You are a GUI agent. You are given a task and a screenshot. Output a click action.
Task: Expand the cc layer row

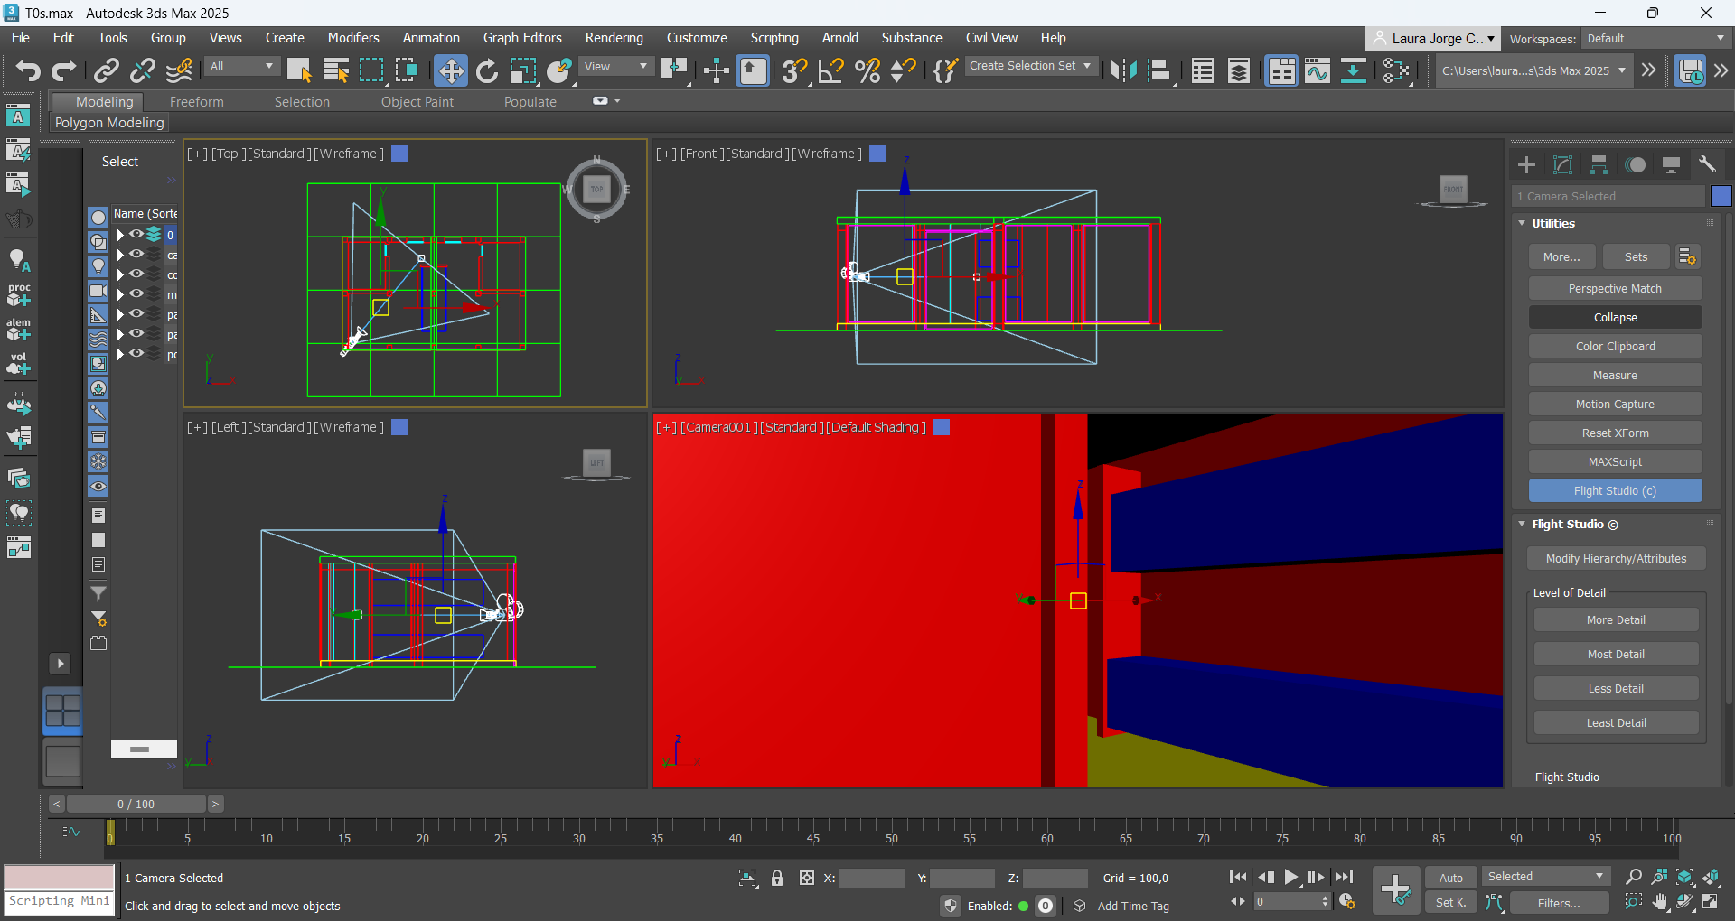pyautogui.click(x=119, y=274)
